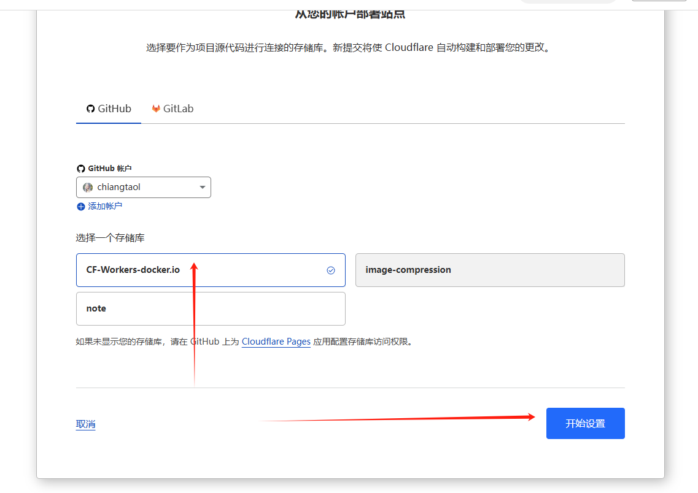Open the Cloudflare Pages link
698x493 pixels.
pyautogui.click(x=276, y=342)
